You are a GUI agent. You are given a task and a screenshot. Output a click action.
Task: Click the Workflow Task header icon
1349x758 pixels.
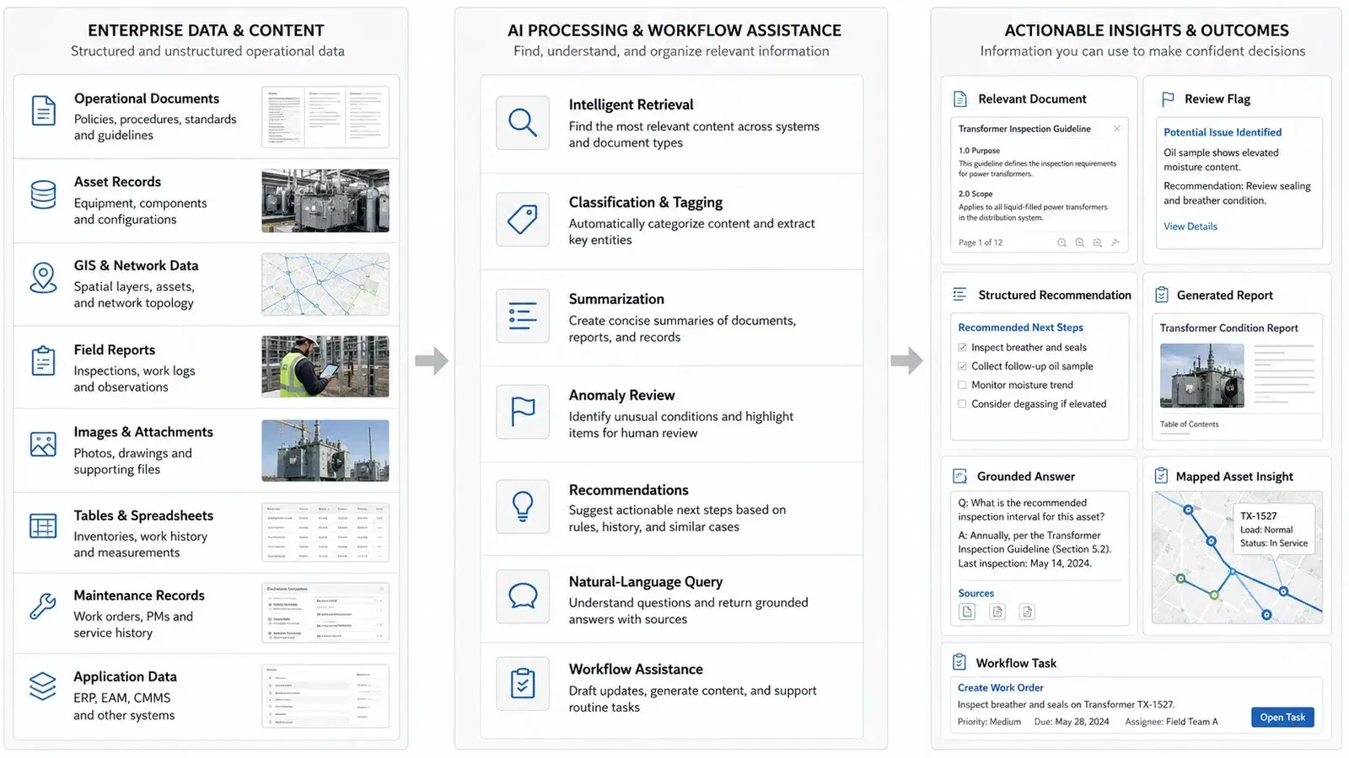(959, 662)
